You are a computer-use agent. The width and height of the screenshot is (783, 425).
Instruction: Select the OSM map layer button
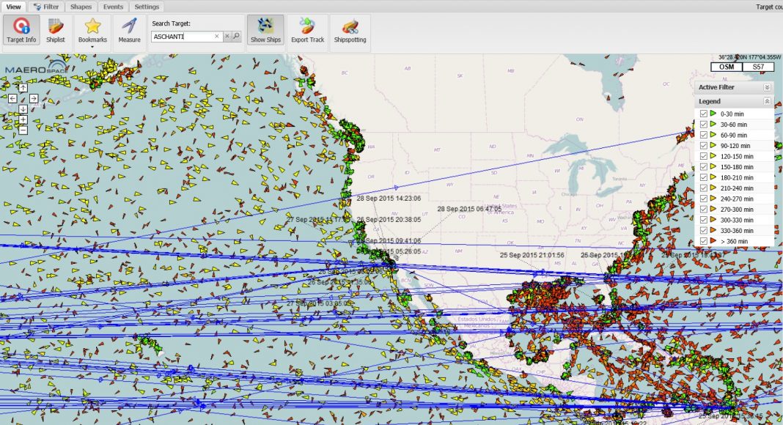click(726, 67)
